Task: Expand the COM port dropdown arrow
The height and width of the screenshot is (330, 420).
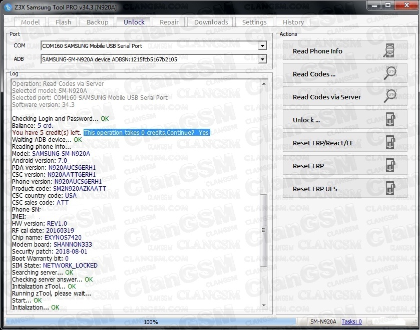Action: click(x=262, y=46)
